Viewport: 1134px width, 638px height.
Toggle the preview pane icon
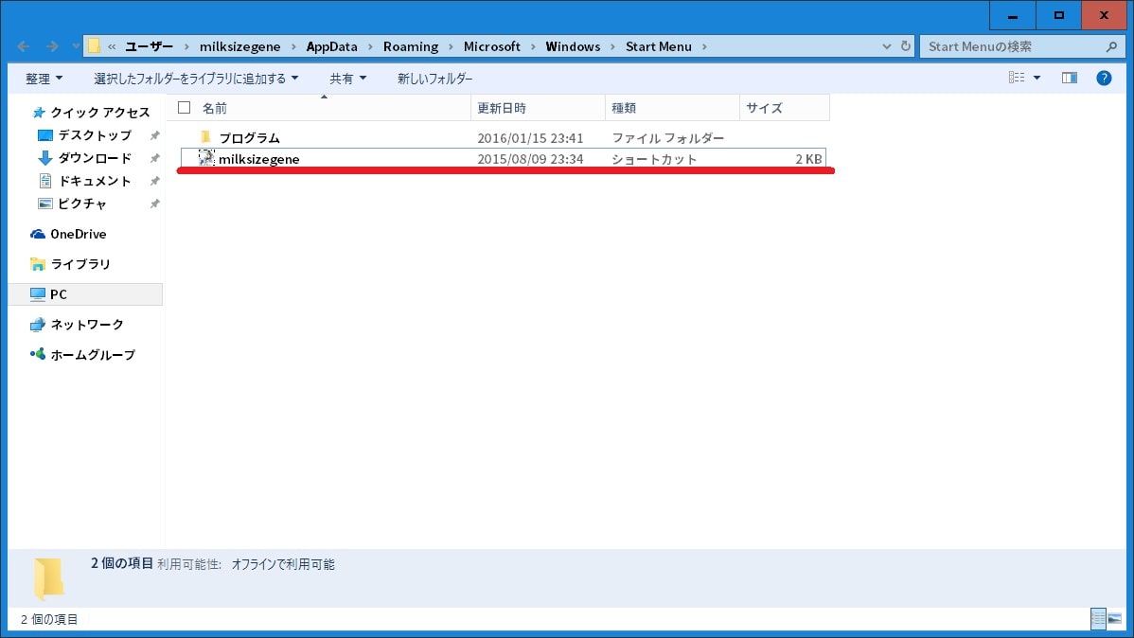1070,79
